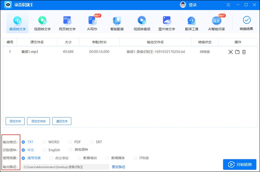Click the 大小 column header

pyautogui.click(x=68, y=42)
